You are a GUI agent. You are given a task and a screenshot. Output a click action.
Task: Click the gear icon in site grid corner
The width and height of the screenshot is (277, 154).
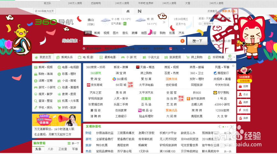coord(233,66)
